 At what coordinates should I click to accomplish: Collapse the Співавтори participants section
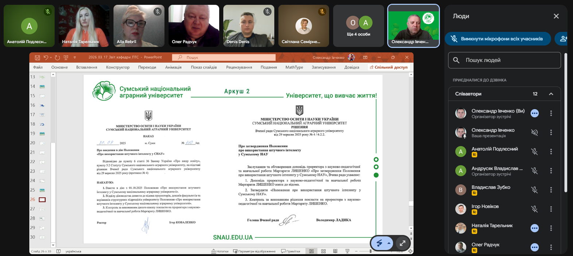(551, 94)
